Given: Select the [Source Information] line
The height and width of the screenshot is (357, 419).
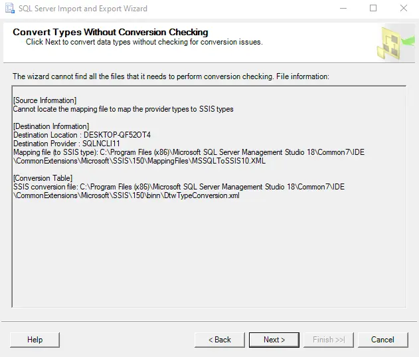Looking at the screenshot, I should (x=45, y=100).
